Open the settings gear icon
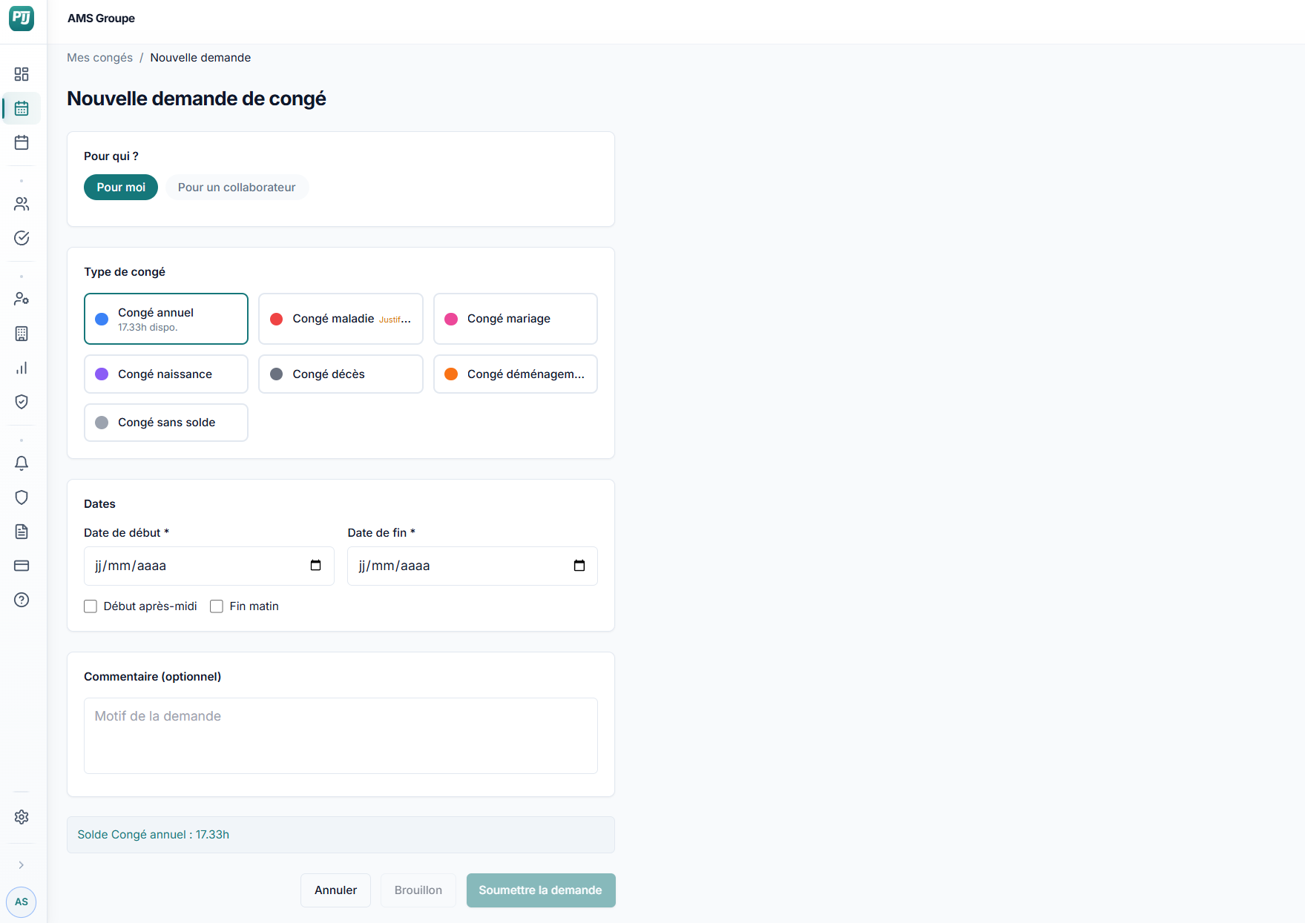The image size is (1305, 923). tap(22, 817)
